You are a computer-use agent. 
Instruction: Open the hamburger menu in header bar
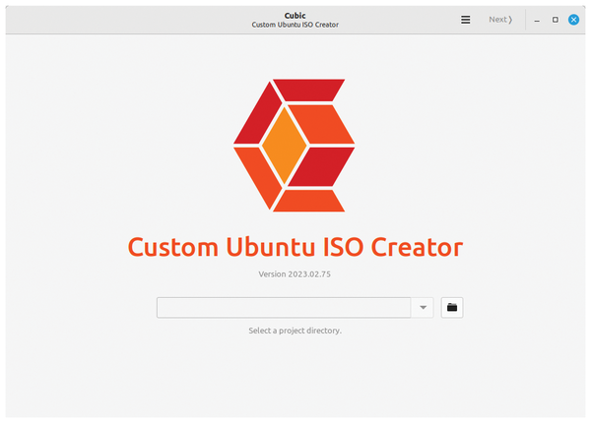click(x=466, y=20)
